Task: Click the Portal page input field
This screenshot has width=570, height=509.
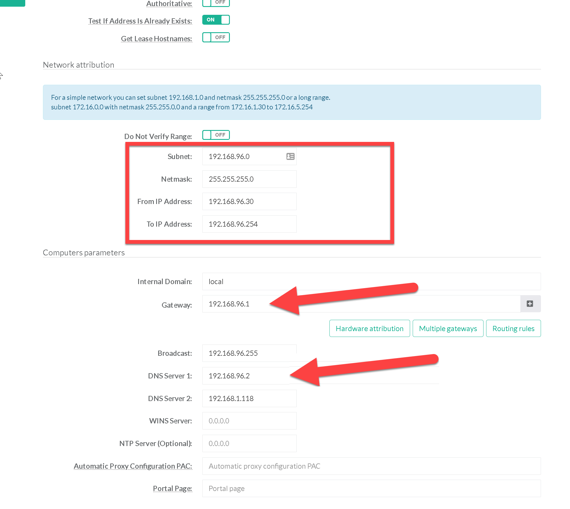Action: 371,488
